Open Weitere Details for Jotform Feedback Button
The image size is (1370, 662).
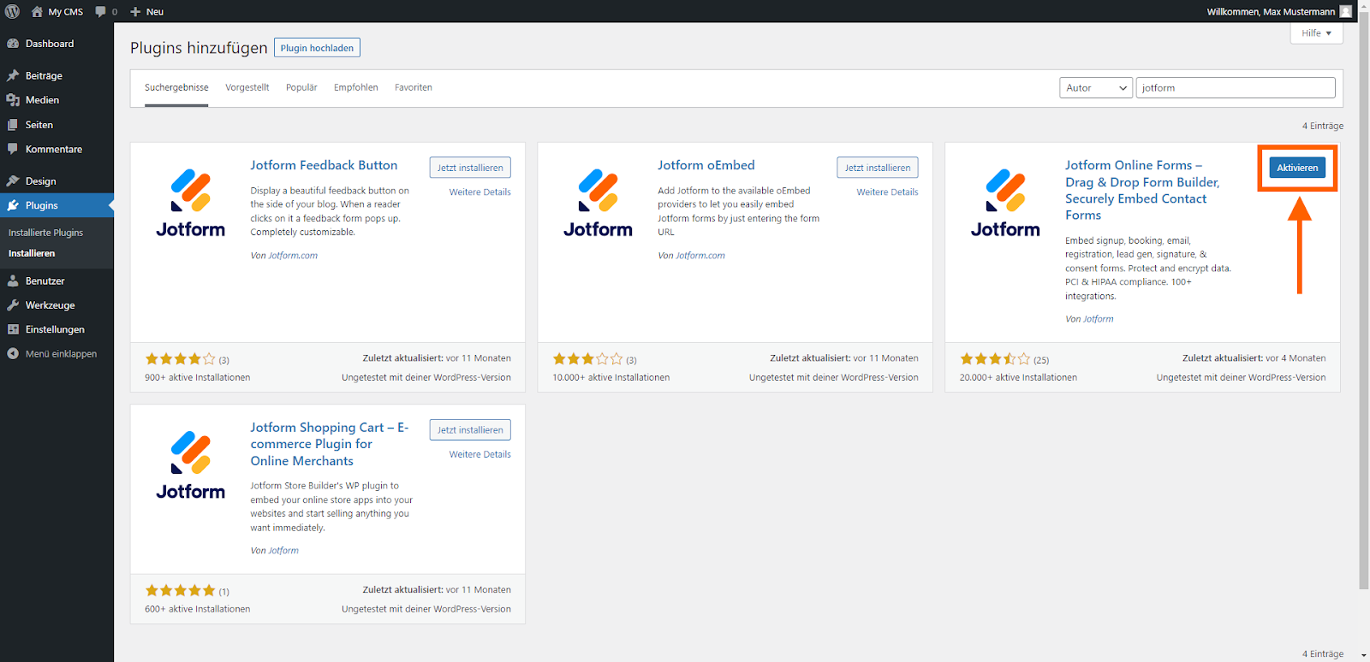tap(480, 192)
